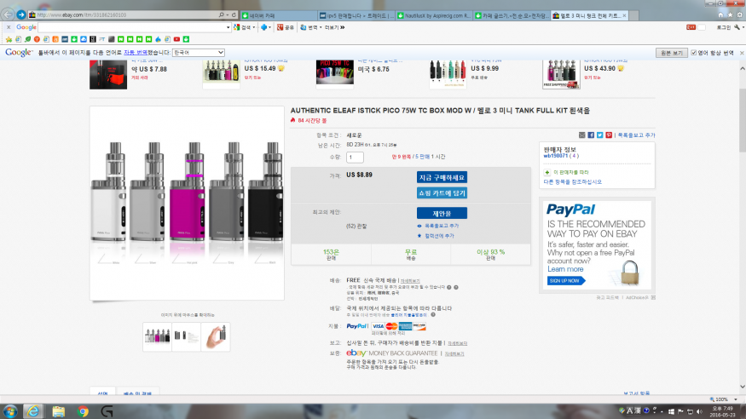Screen dimensions: 746x419
Task: Click seller name wb198071 link
Action: pyautogui.click(x=556, y=156)
